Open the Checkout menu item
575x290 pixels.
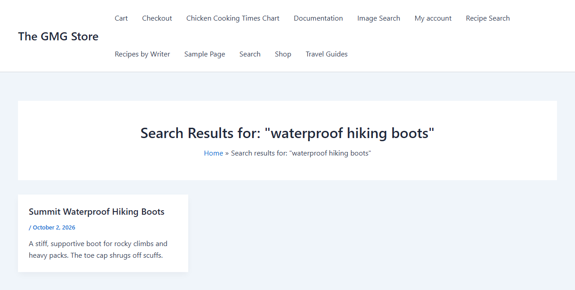point(157,18)
